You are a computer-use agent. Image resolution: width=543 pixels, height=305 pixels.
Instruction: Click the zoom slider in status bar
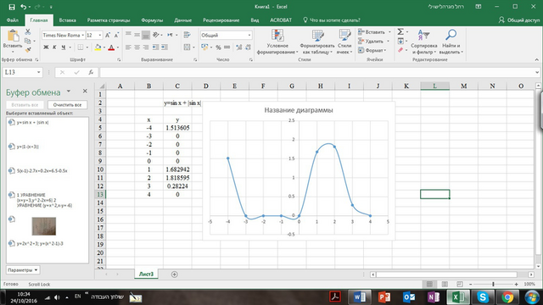click(x=493, y=285)
